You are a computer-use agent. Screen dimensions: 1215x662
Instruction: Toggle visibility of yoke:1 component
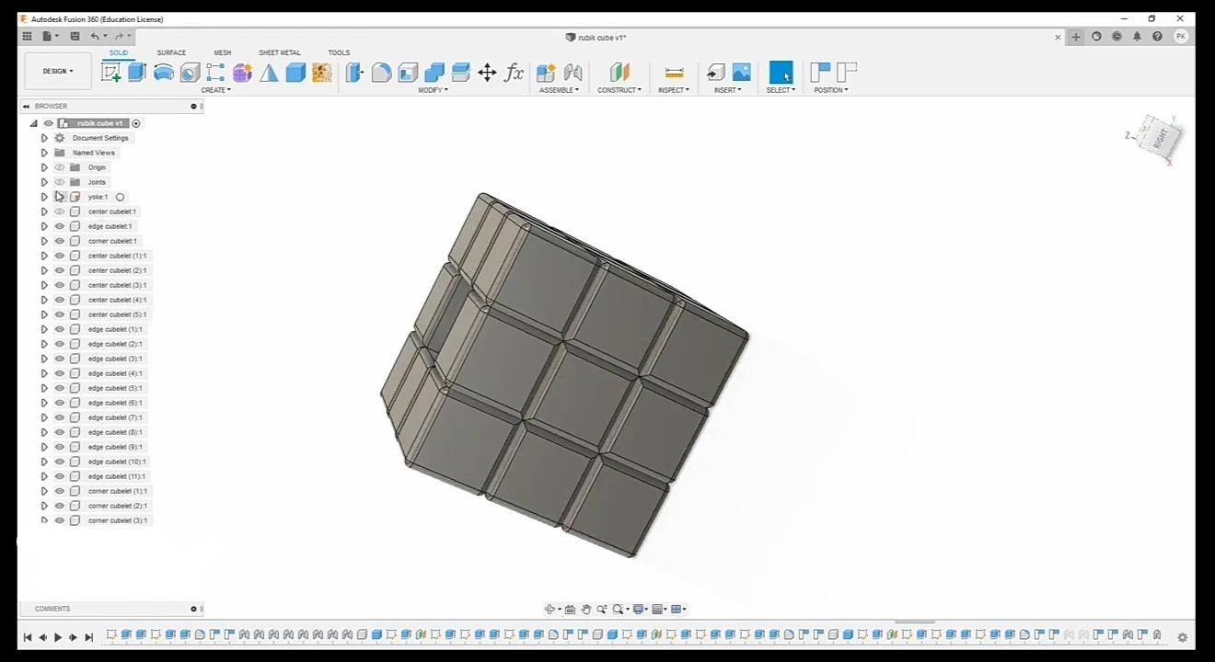coord(59,196)
